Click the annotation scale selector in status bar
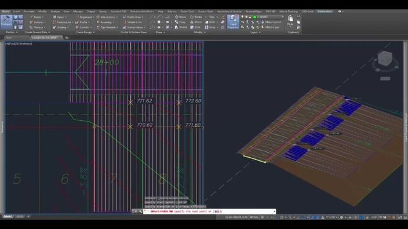The height and width of the screenshot is (229, 408). click(331, 217)
